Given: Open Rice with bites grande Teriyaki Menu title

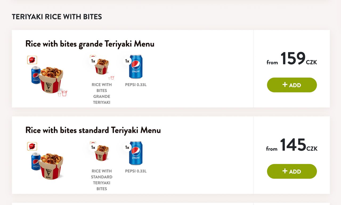Looking at the screenshot, I should tap(90, 44).
